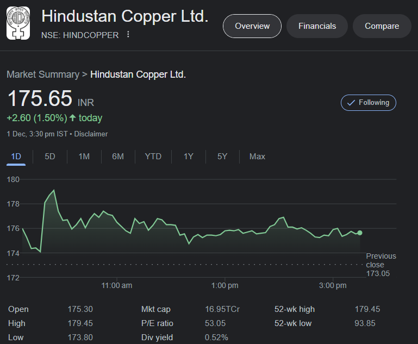Click the +2.60 (1.50%) change text
The height and width of the screenshot is (344, 418).
[x=37, y=118]
